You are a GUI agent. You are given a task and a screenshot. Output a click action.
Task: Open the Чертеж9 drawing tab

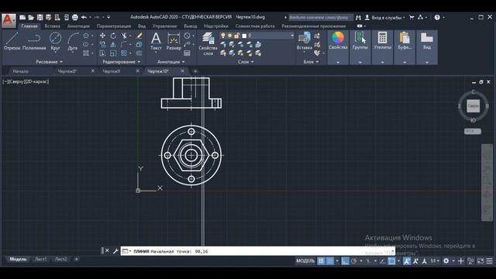pyautogui.click(x=112, y=71)
